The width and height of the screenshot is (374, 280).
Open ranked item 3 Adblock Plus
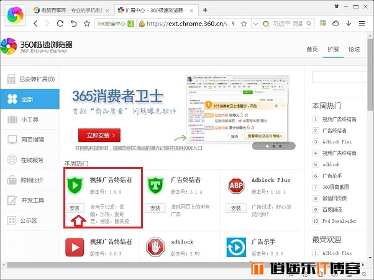337,142
